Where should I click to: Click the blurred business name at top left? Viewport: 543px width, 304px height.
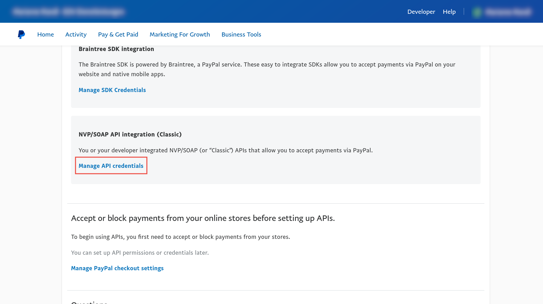[x=68, y=12]
